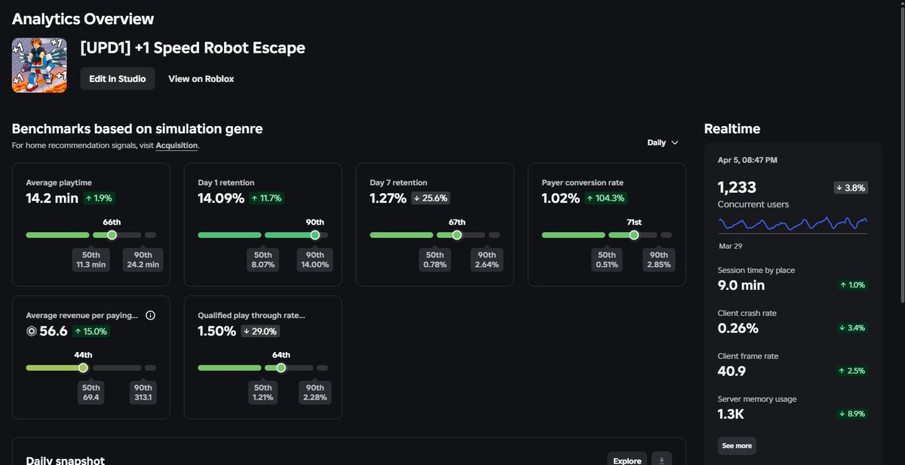Click the 3.8% concurrent users change badge
This screenshot has width=905, height=465.
pos(851,188)
